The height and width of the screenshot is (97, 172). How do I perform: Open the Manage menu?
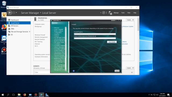116,13
